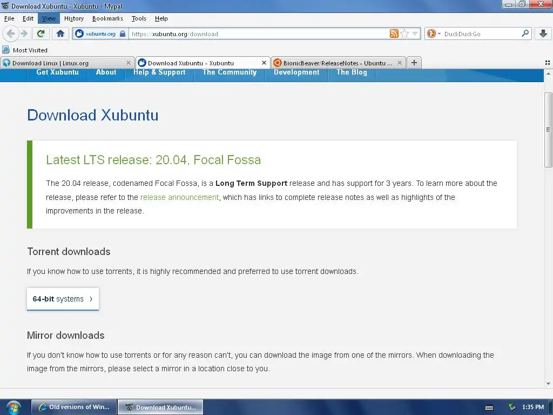Image resolution: width=553 pixels, height=415 pixels.
Task: Click the search magnifier icon
Action: click(x=525, y=34)
